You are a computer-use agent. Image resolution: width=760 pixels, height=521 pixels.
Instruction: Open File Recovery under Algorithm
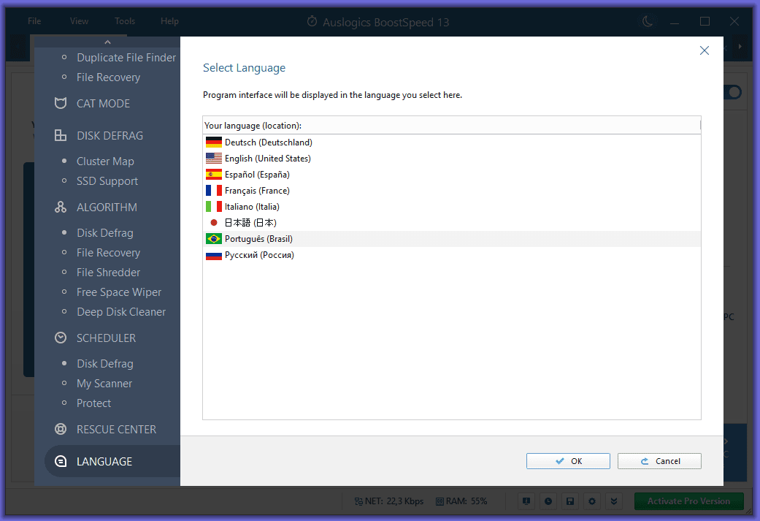[x=108, y=253]
